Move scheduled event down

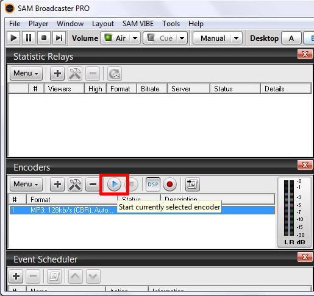93,276
